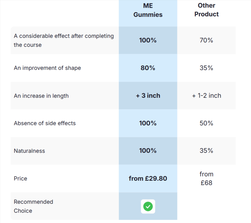The height and width of the screenshot is (223, 251).
Task: Click the Price row label
Action: coord(20,178)
